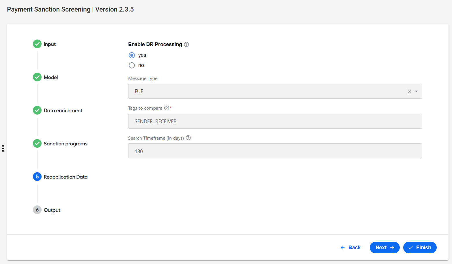Click the green checkmark for Model step
Screen dimensions: 452x264
point(37,77)
